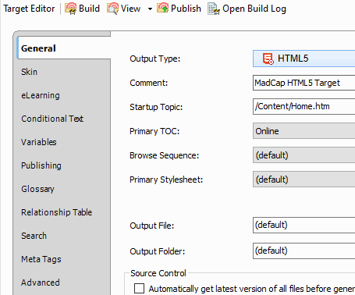
Task: Click the View magnifier icon
Action: coord(112,9)
